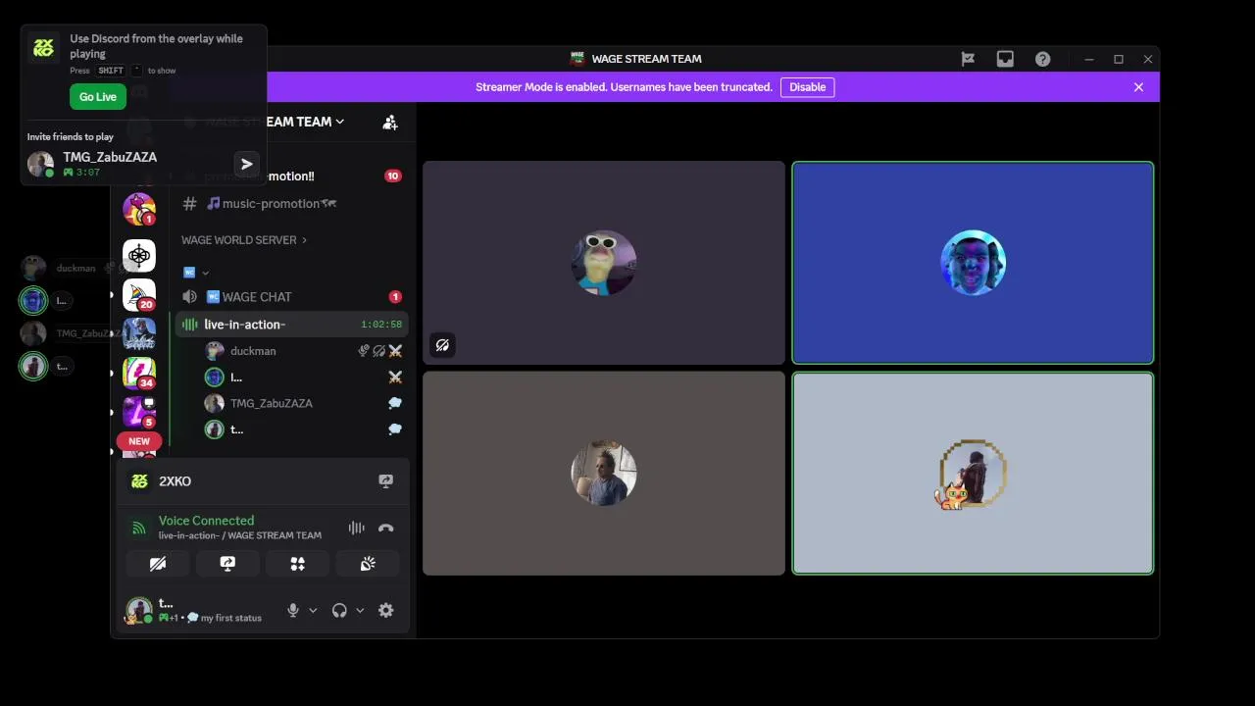Select duckman in the voice channel list
The width and height of the screenshot is (1255, 706).
click(x=302, y=351)
